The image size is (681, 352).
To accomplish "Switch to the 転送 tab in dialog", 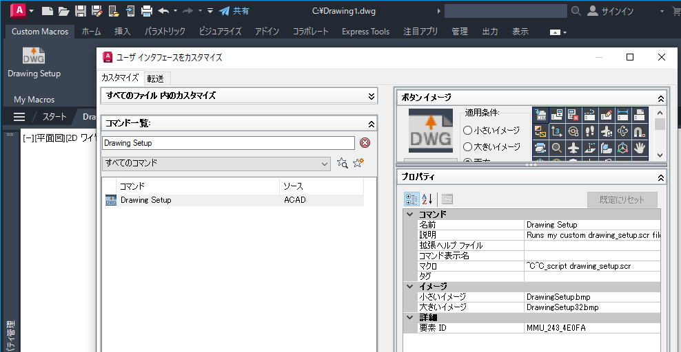I will pyautogui.click(x=156, y=78).
